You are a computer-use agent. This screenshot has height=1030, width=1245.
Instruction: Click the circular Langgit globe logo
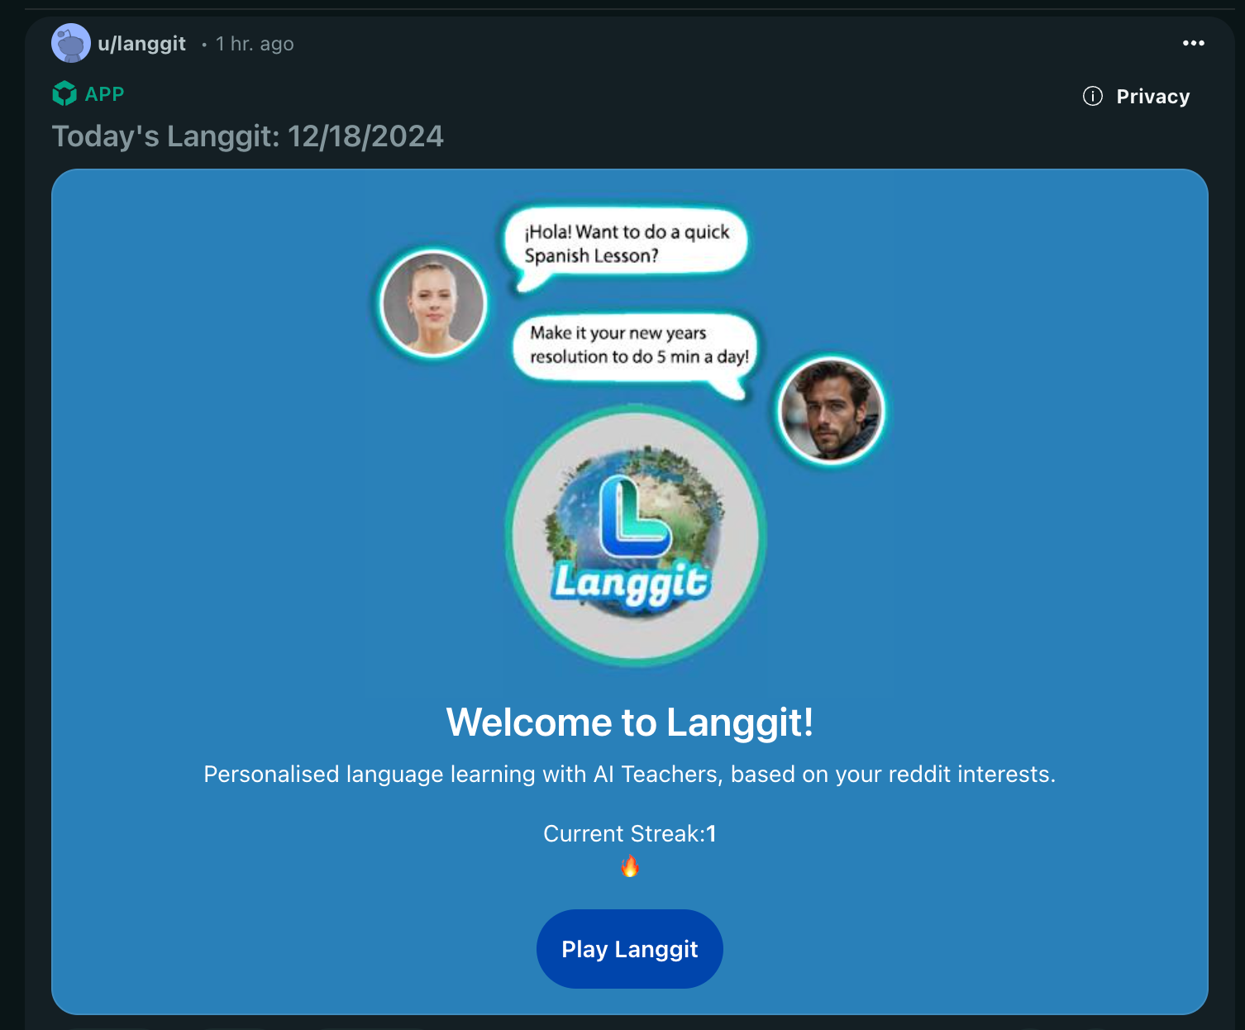click(x=635, y=536)
